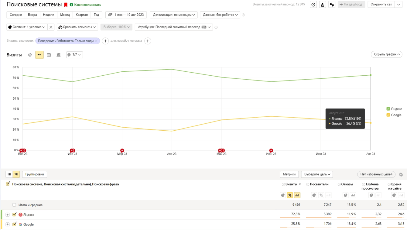Tick the Итого и средние checkbox
Viewport: 407px width, 230px height.
(x=14, y=205)
